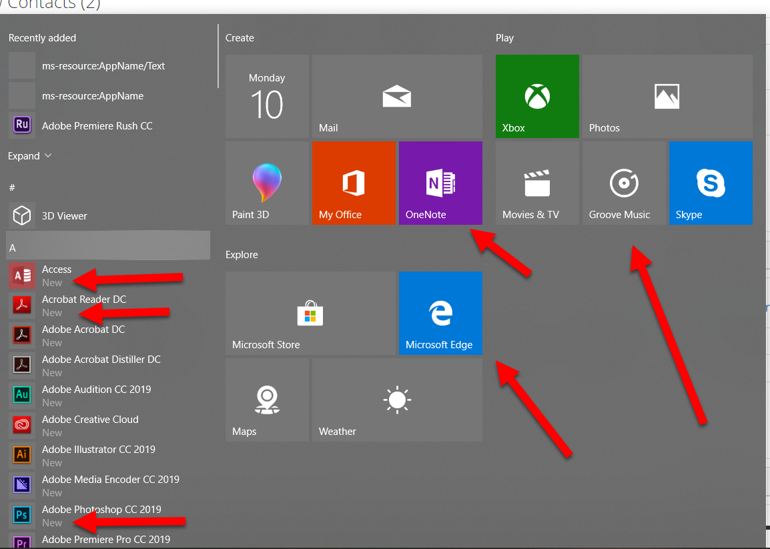Select the # section header

[12, 187]
